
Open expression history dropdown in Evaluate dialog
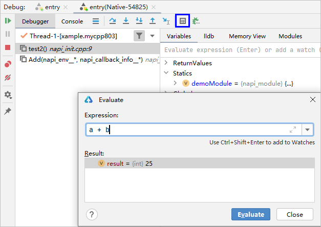(x=307, y=130)
